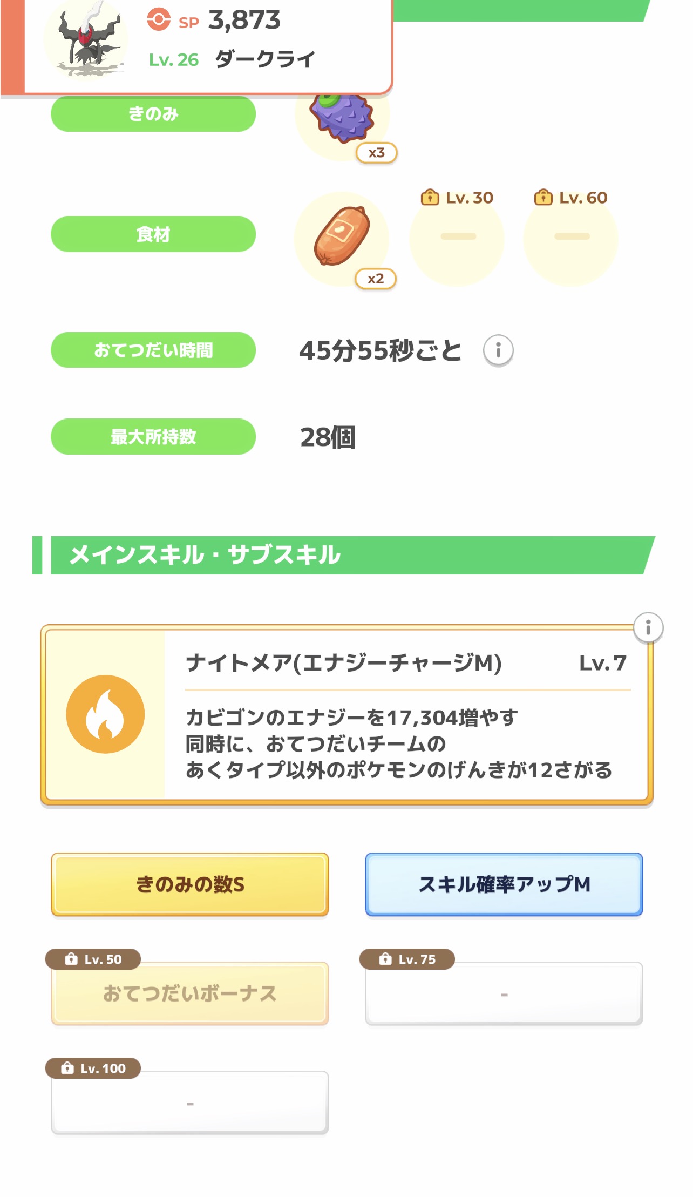
Task: Tap the orange flame skill icon
Action: [x=105, y=714]
